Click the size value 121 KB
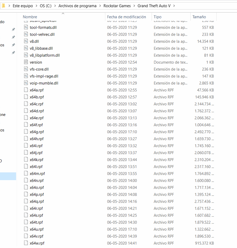This screenshot has width=237, height=248. coord(208,48)
